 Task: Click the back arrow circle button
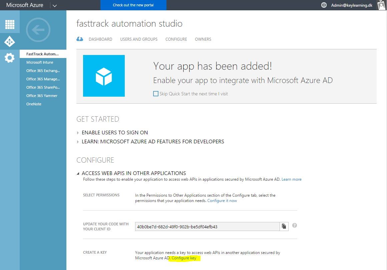(x=38, y=30)
